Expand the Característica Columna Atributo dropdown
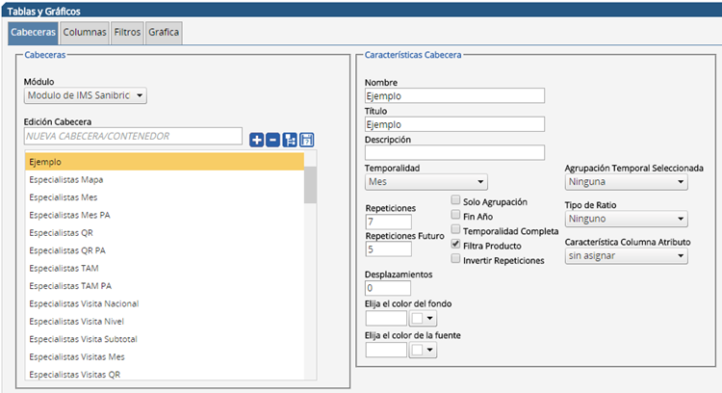 coord(627,255)
